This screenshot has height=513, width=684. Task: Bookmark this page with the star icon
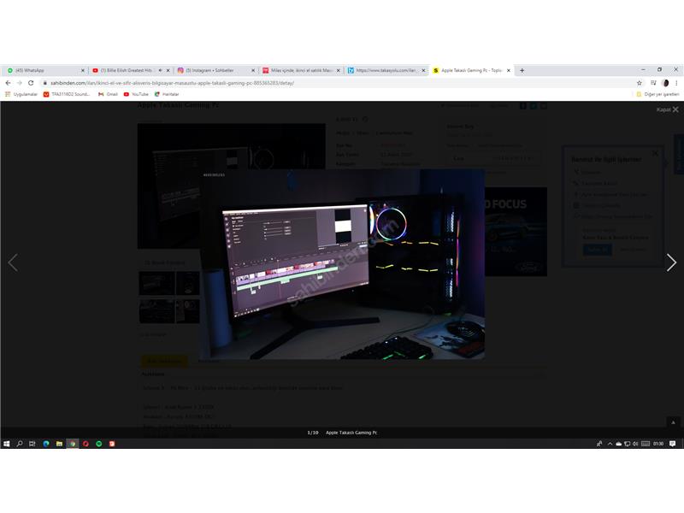coord(639,83)
